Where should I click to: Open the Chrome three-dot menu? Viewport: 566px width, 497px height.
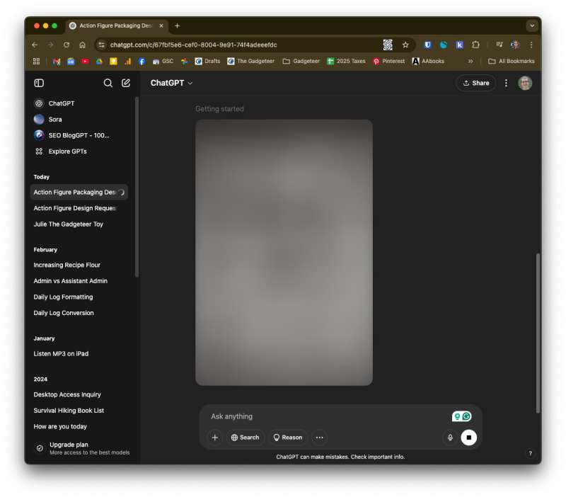click(531, 45)
